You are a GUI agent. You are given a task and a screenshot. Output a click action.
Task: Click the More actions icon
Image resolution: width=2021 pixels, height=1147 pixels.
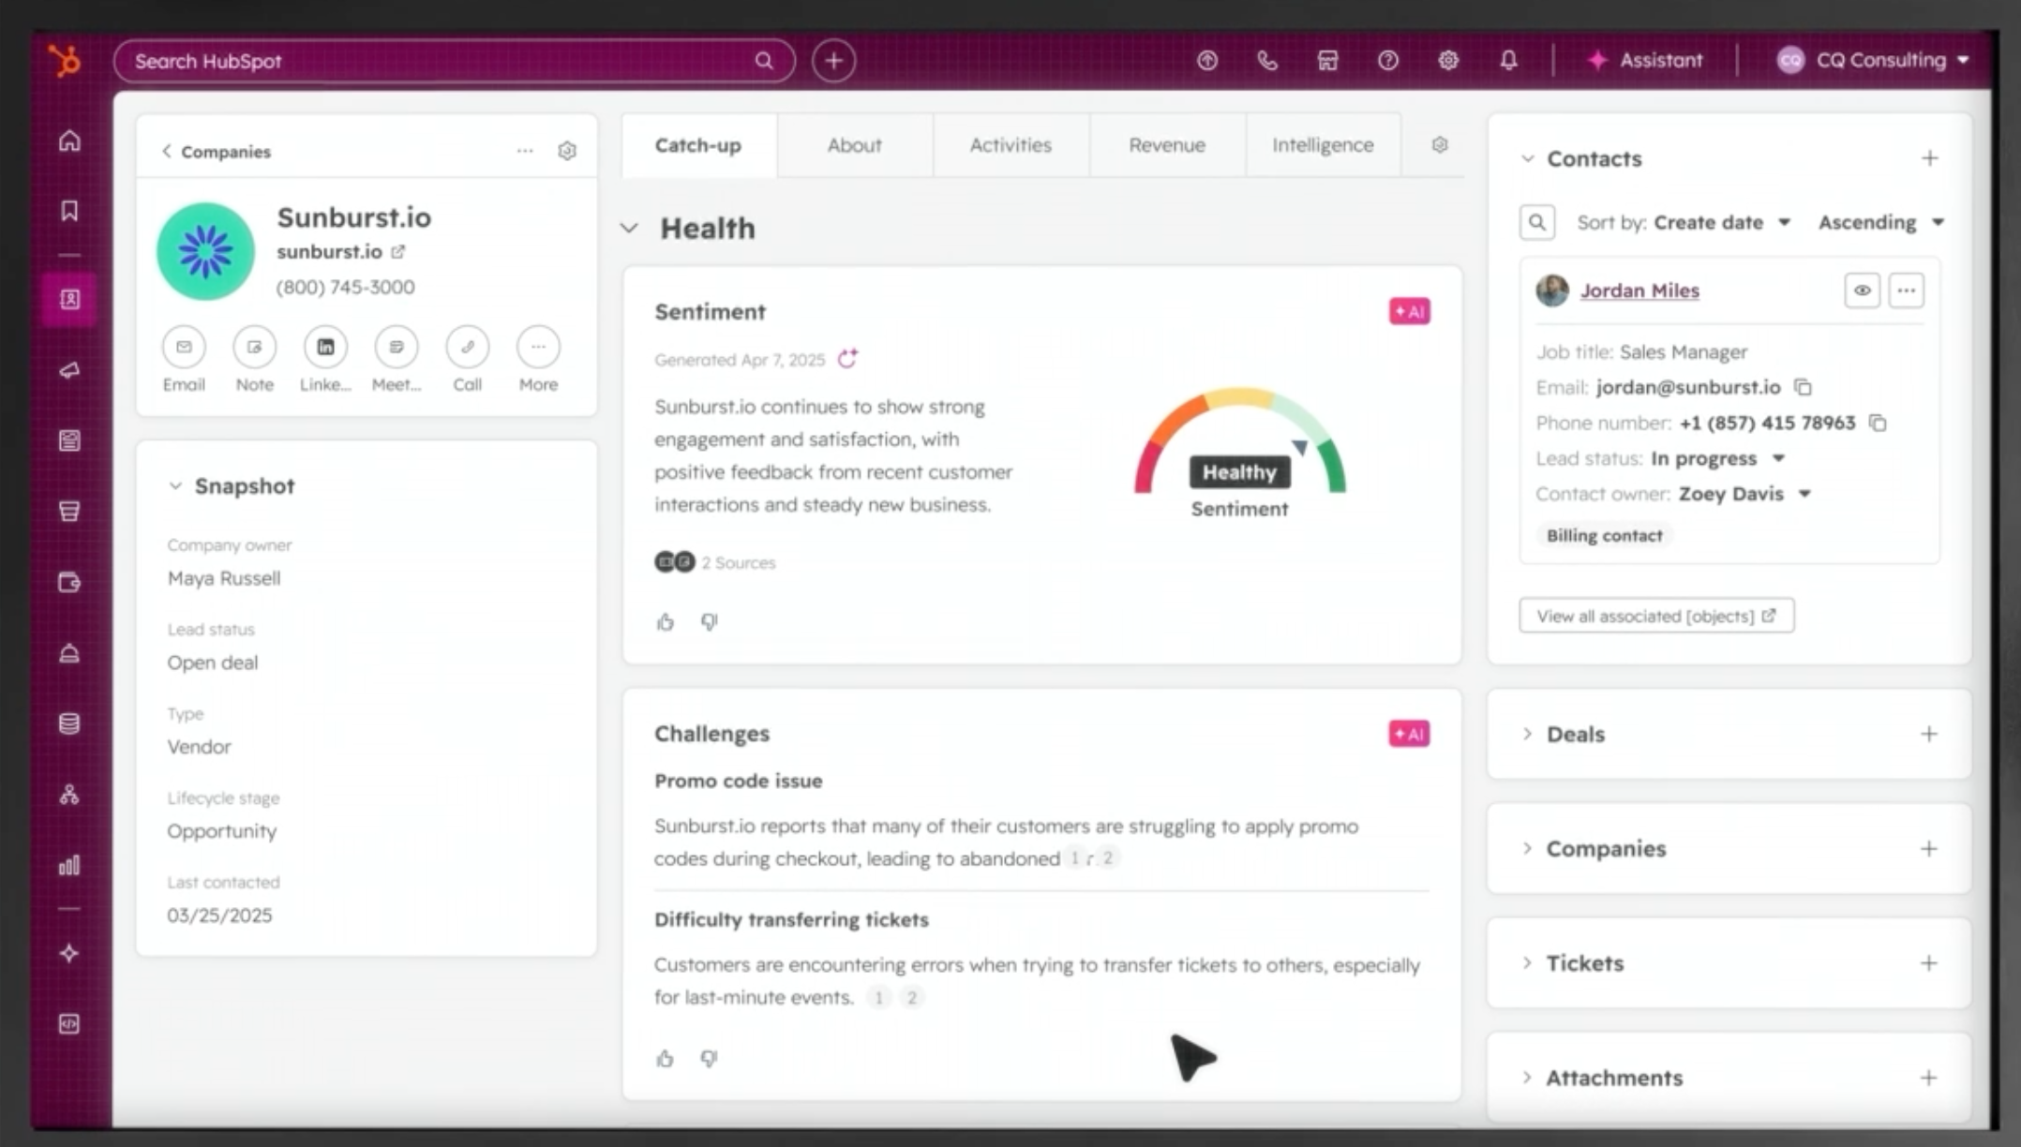(538, 347)
